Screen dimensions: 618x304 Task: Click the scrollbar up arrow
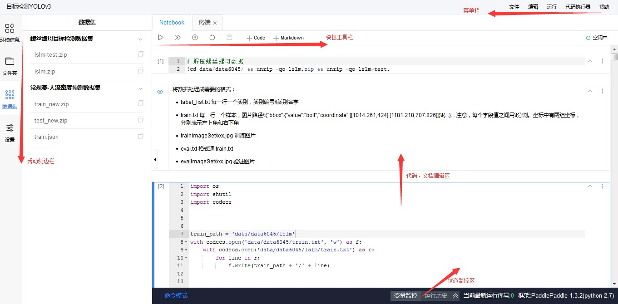[614, 49]
